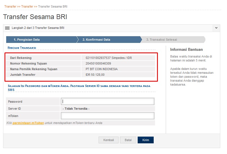
Task: Click the Langkah 2 dari 3 panel title
Action: pyautogui.click(x=38, y=28)
